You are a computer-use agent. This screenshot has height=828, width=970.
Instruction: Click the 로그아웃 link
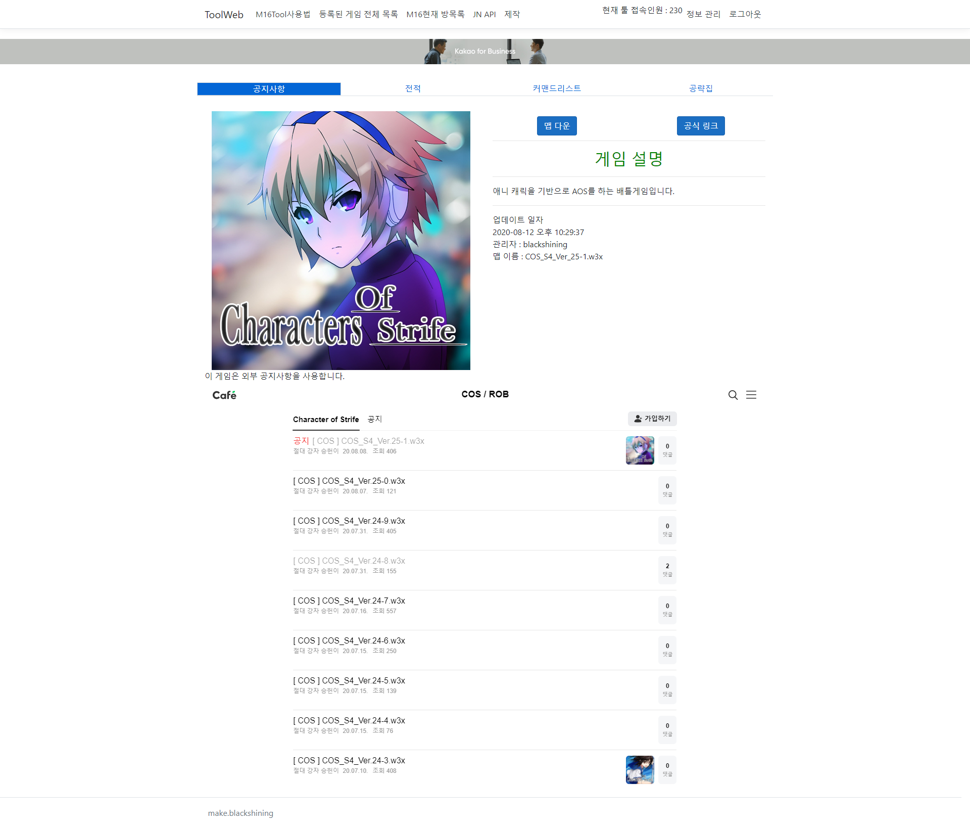point(745,14)
